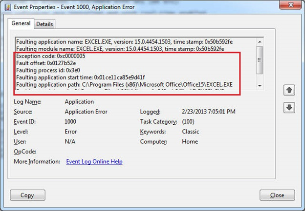Go to previous event with up arrow button
Screen dimensions: 305x211
pyautogui.click(x=289, y=90)
